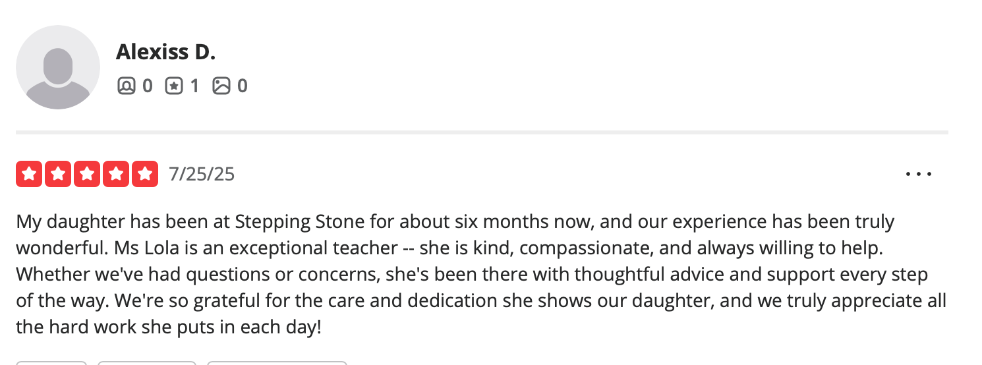
Task: Select the widest reaction button below review
Action: coord(277,362)
